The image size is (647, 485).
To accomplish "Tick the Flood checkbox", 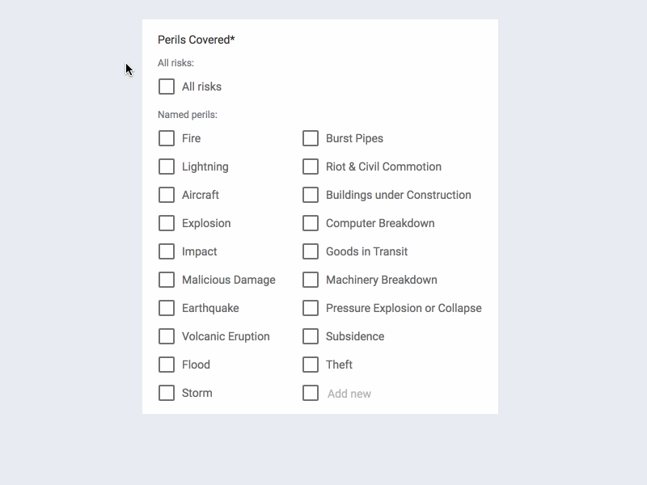I will (167, 365).
